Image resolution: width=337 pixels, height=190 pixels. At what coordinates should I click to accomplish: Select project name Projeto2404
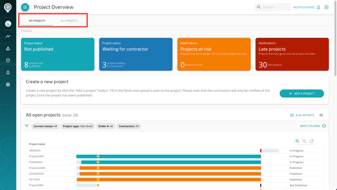[x=36, y=156]
